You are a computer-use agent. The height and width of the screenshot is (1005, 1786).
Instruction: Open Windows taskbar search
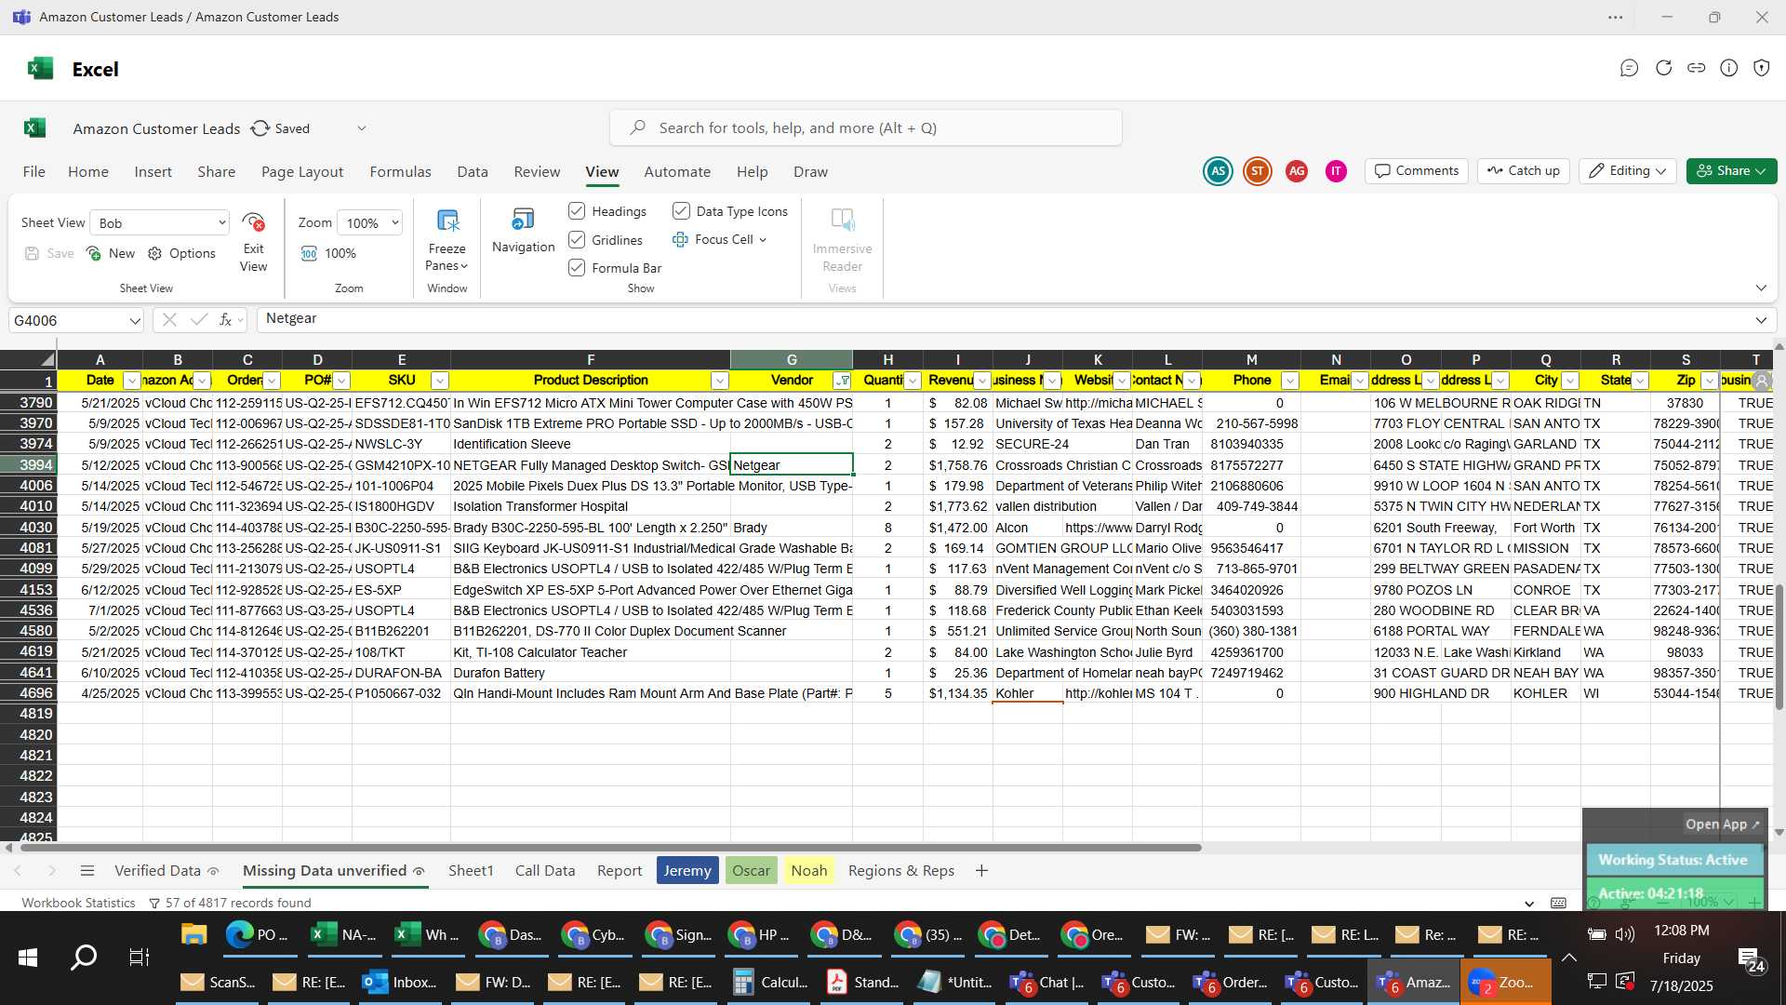(84, 958)
